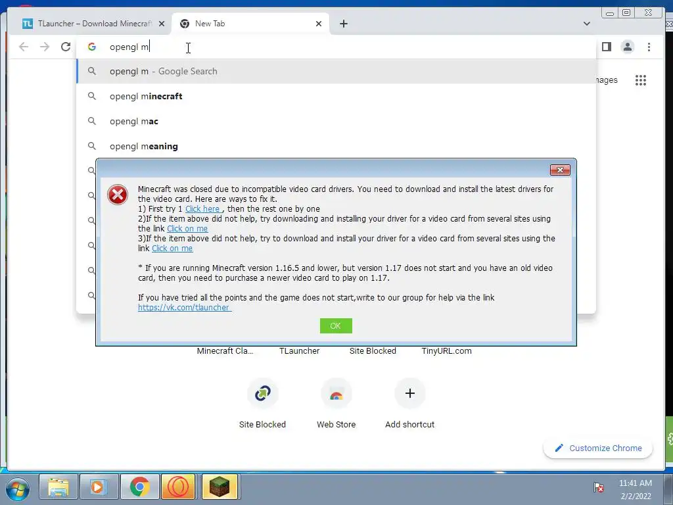Open the Web Store shortcut
This screenshot has width=673, height=505.
[x=336, y=393]
